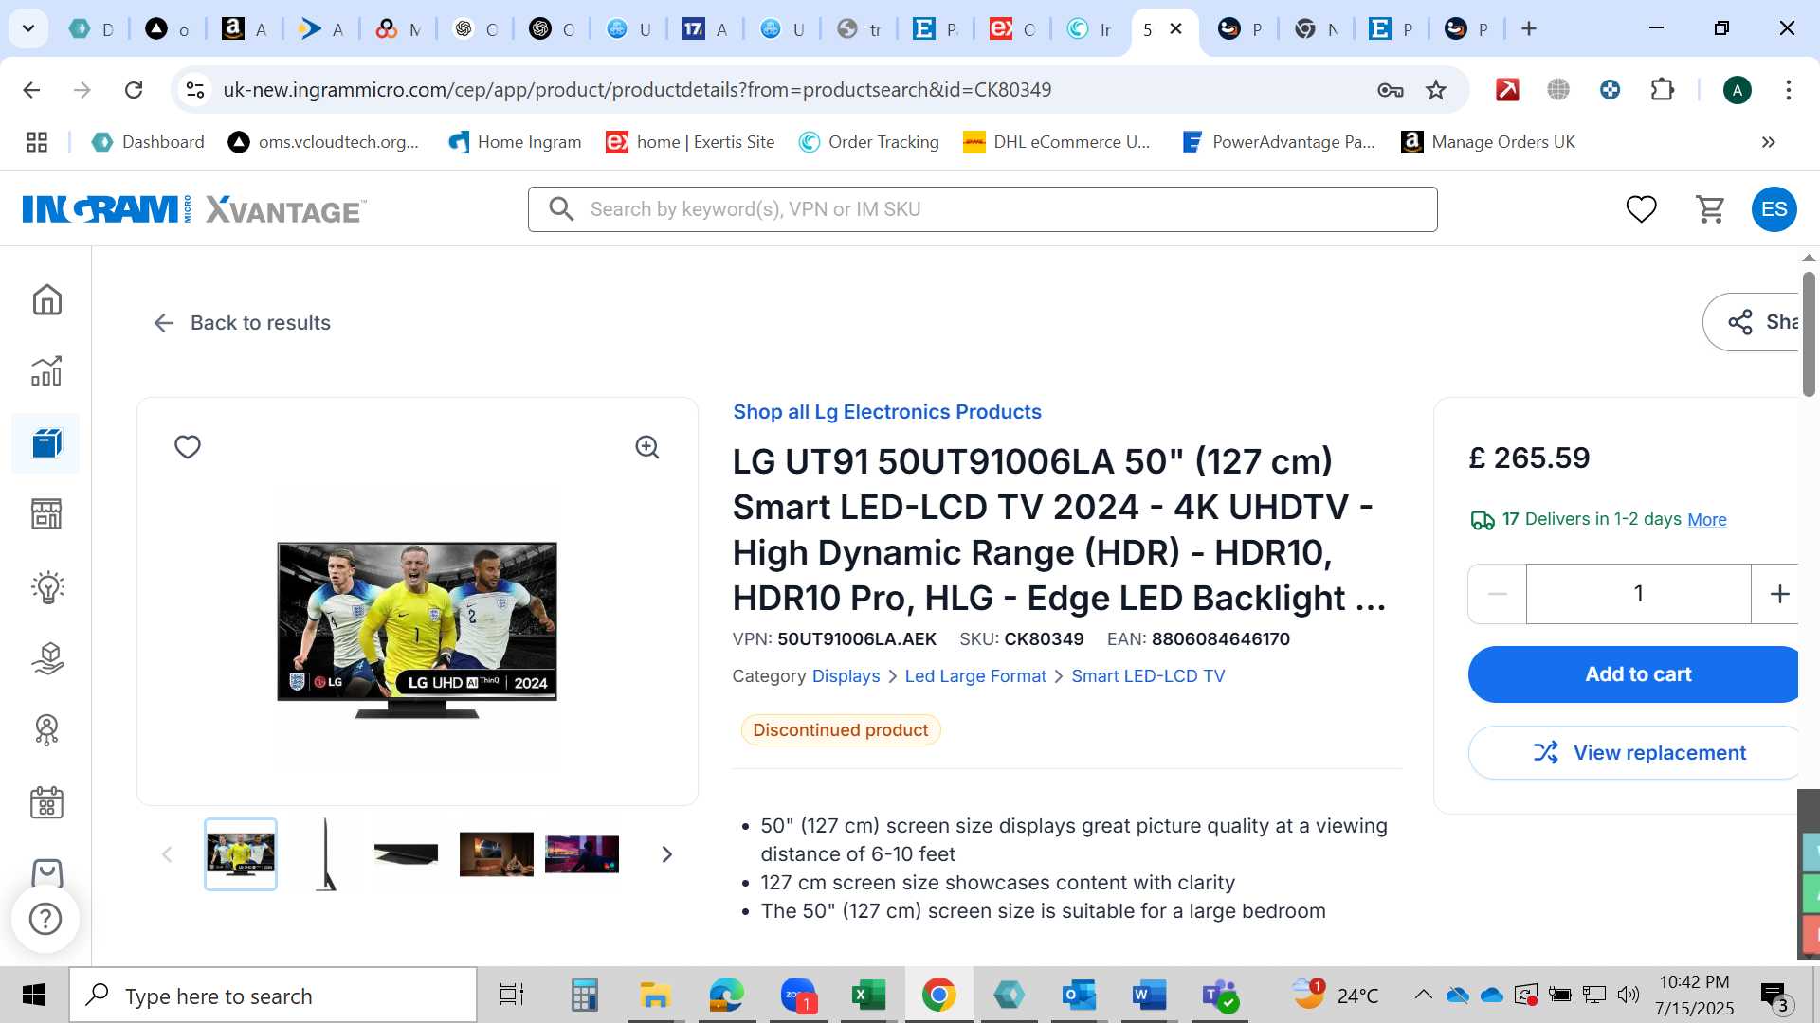Increase quantity with plus button
The width and height of the screenshot is (1820, 1023).
(x=1778, y=594)
